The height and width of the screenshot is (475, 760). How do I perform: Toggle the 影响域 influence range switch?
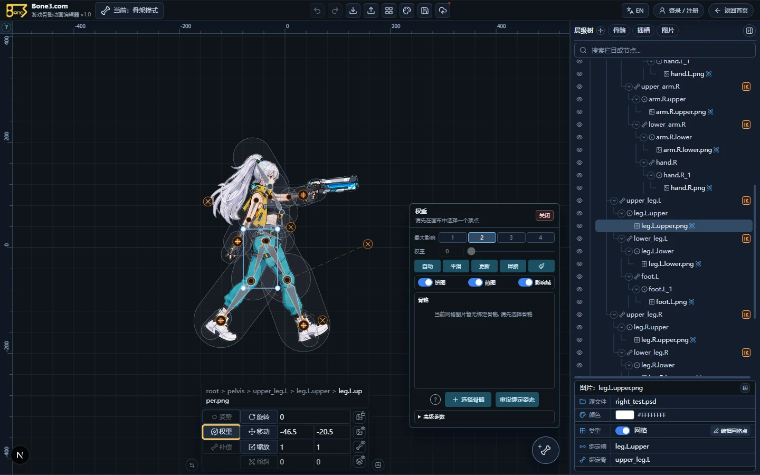526,282
